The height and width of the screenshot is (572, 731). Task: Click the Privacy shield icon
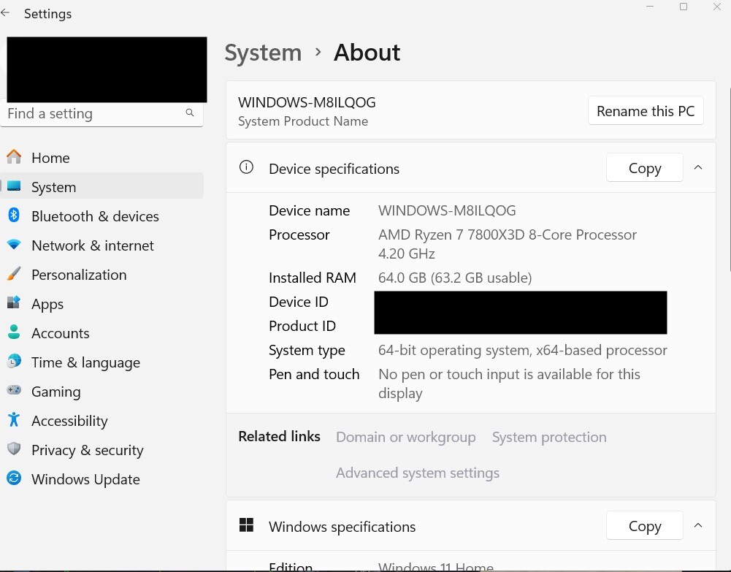(14, 449)
